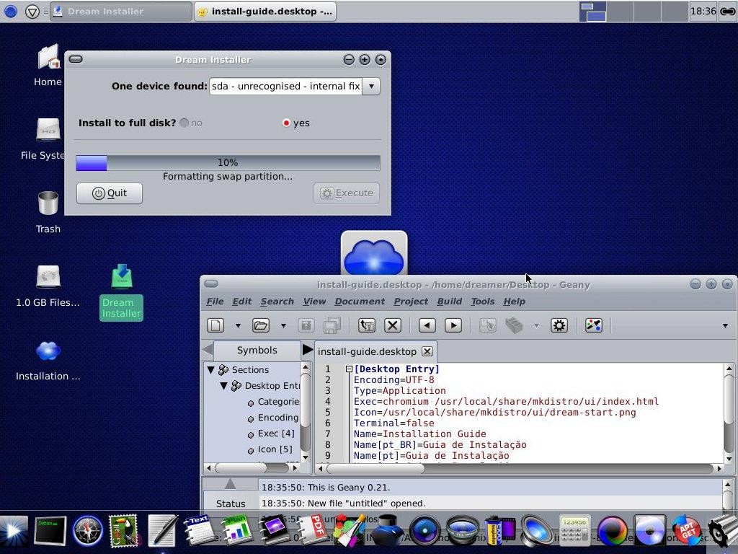Close the install-guide.desktop tab with its X
The width and height of the screenshot is (738, 554).
(427, 351)
